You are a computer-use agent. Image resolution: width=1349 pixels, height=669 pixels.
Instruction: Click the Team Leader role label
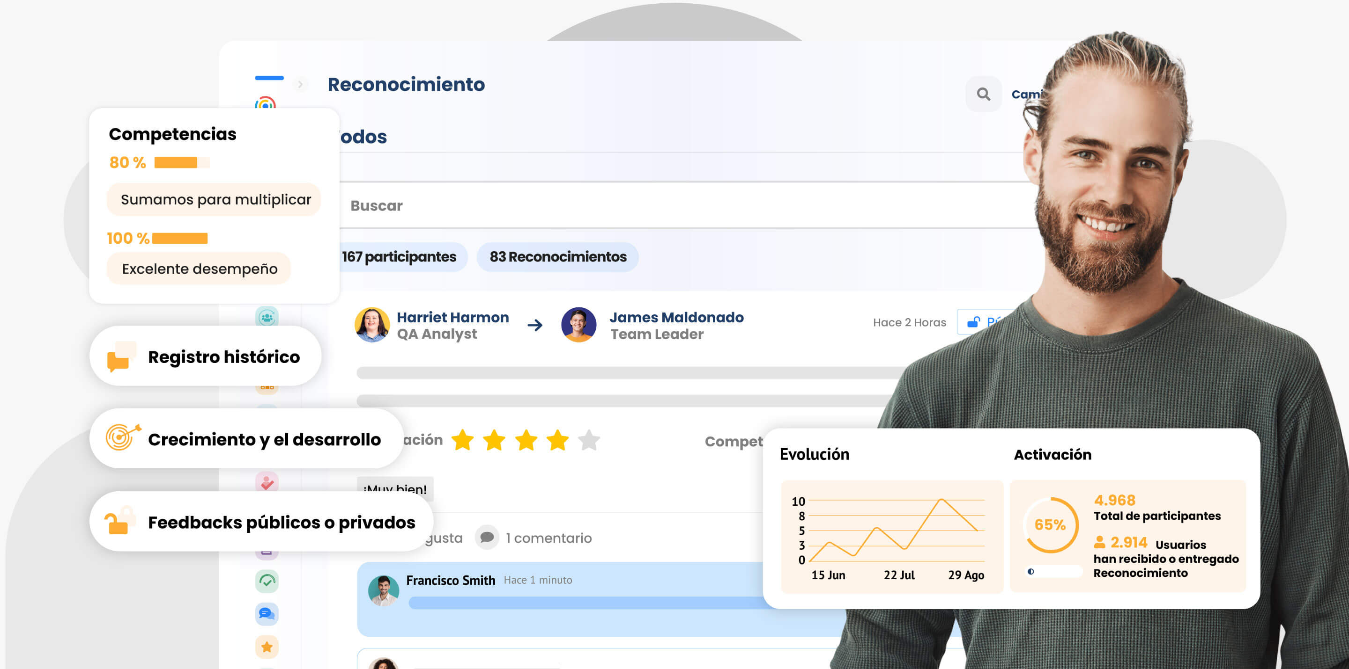coord(657,334)
